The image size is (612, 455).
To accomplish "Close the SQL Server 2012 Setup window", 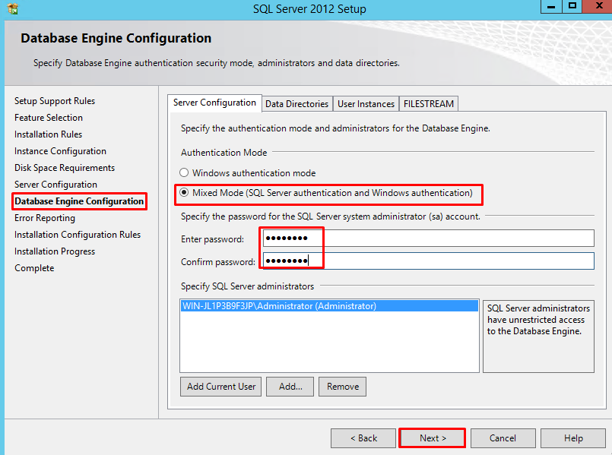I will (x=598, y=7).
